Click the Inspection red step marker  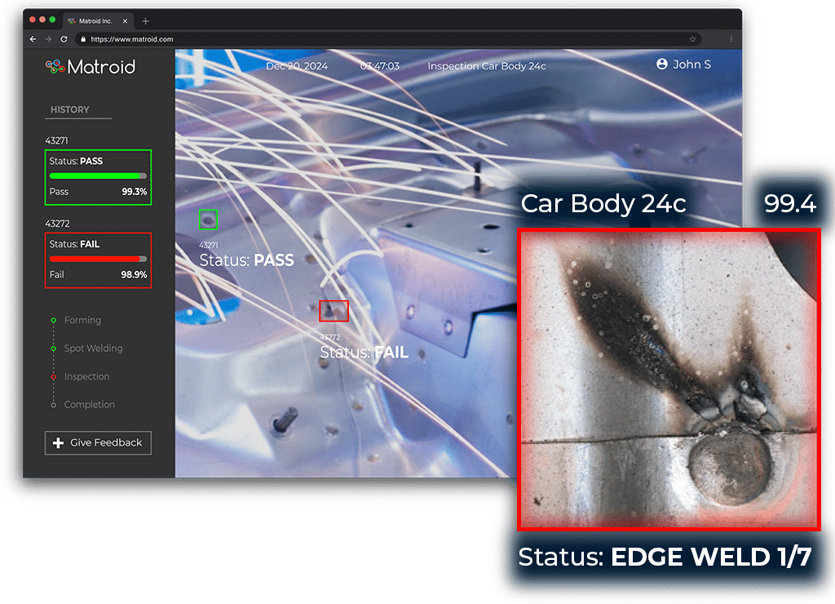[x=53, y=376]
